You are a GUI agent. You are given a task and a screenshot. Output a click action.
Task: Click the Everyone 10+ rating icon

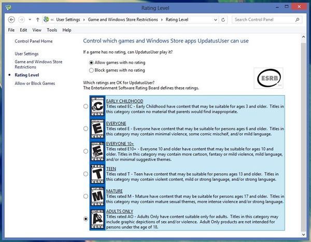[x=97, y=151]
